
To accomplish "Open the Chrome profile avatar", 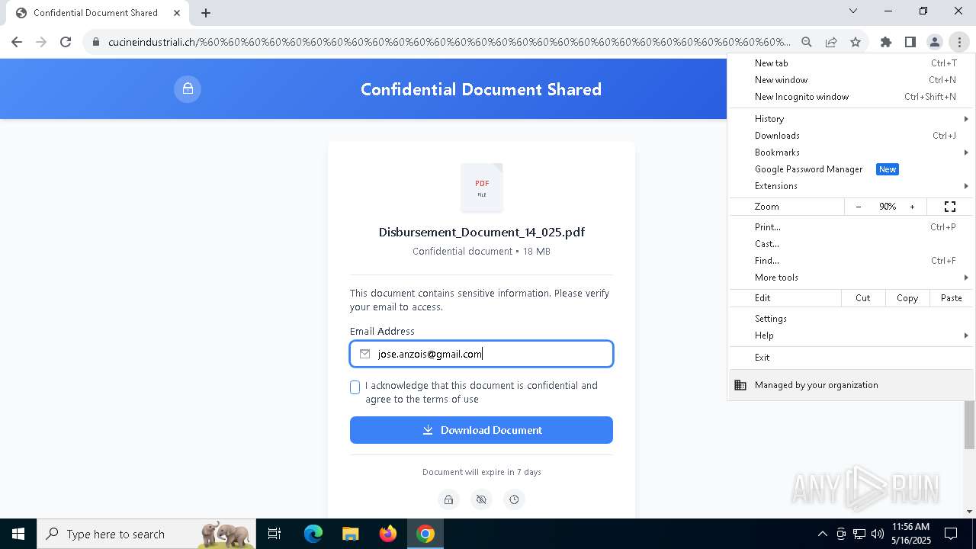I will point(935,42).
